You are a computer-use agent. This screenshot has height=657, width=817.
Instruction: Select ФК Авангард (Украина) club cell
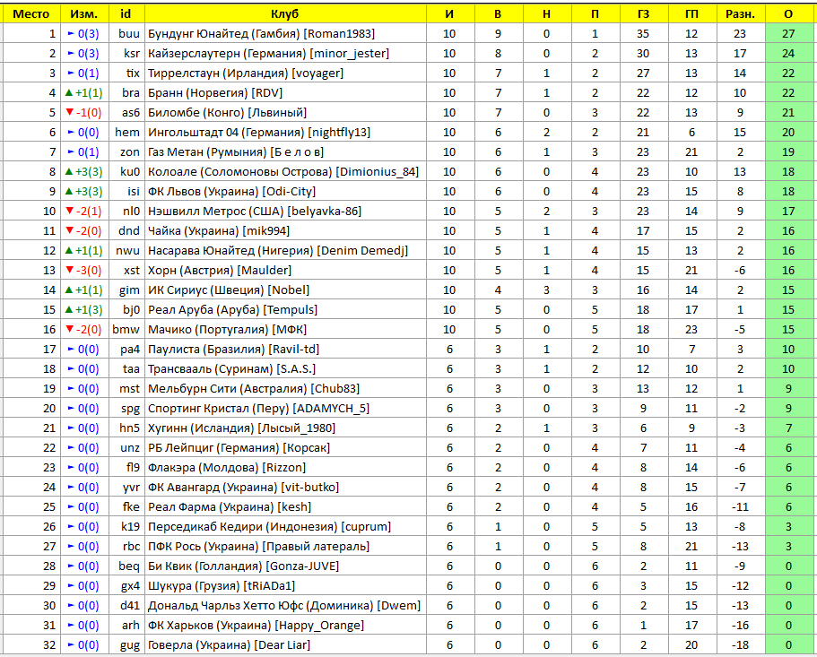[x=285, y=488]
